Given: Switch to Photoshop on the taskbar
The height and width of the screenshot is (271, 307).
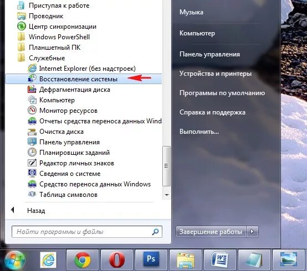Looking at the screenshot, I should (x=151, y=260).
